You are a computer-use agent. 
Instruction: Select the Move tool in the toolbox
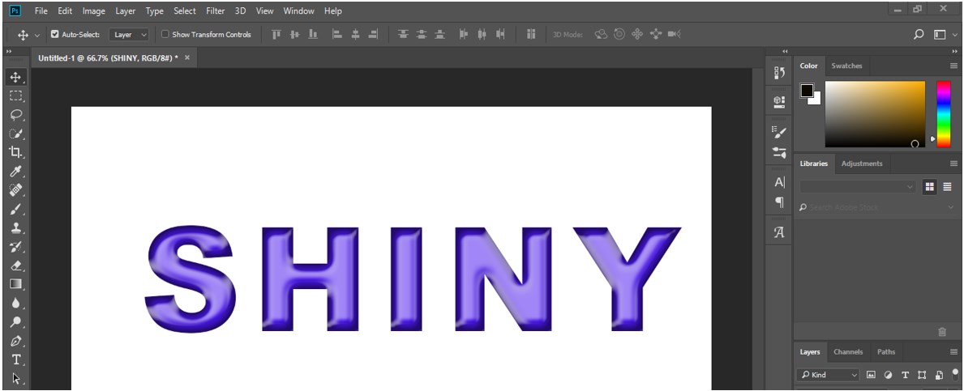15,77
